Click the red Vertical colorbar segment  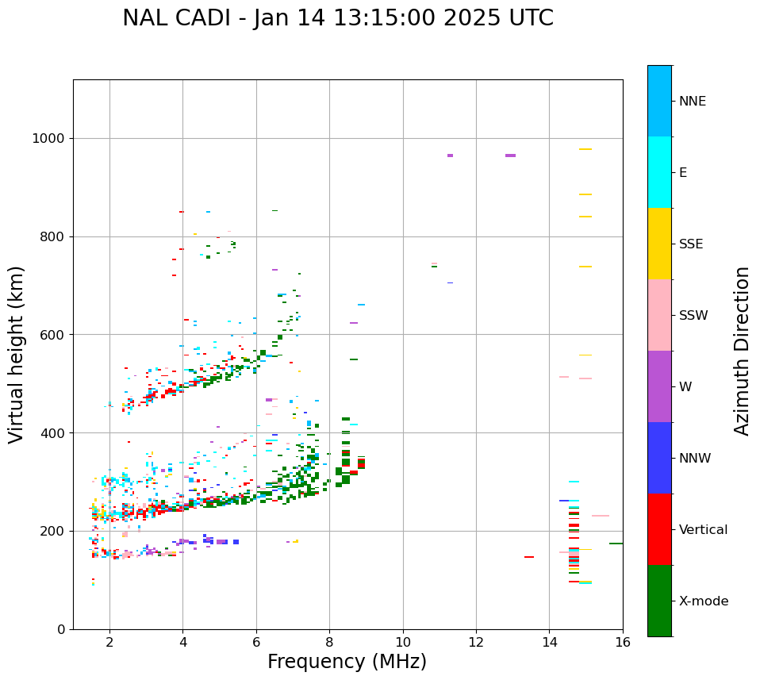(659, 529)
